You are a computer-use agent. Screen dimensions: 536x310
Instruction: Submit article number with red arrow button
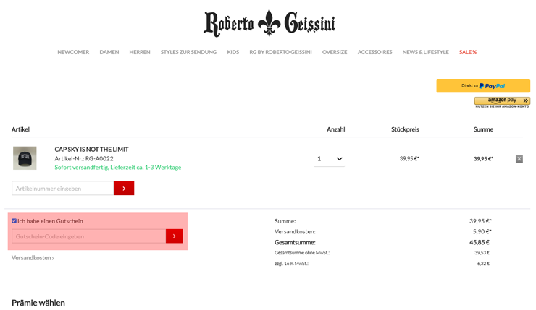coord(124,189)
